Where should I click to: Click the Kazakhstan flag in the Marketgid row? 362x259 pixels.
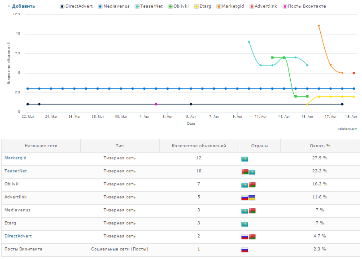point(245,159)
